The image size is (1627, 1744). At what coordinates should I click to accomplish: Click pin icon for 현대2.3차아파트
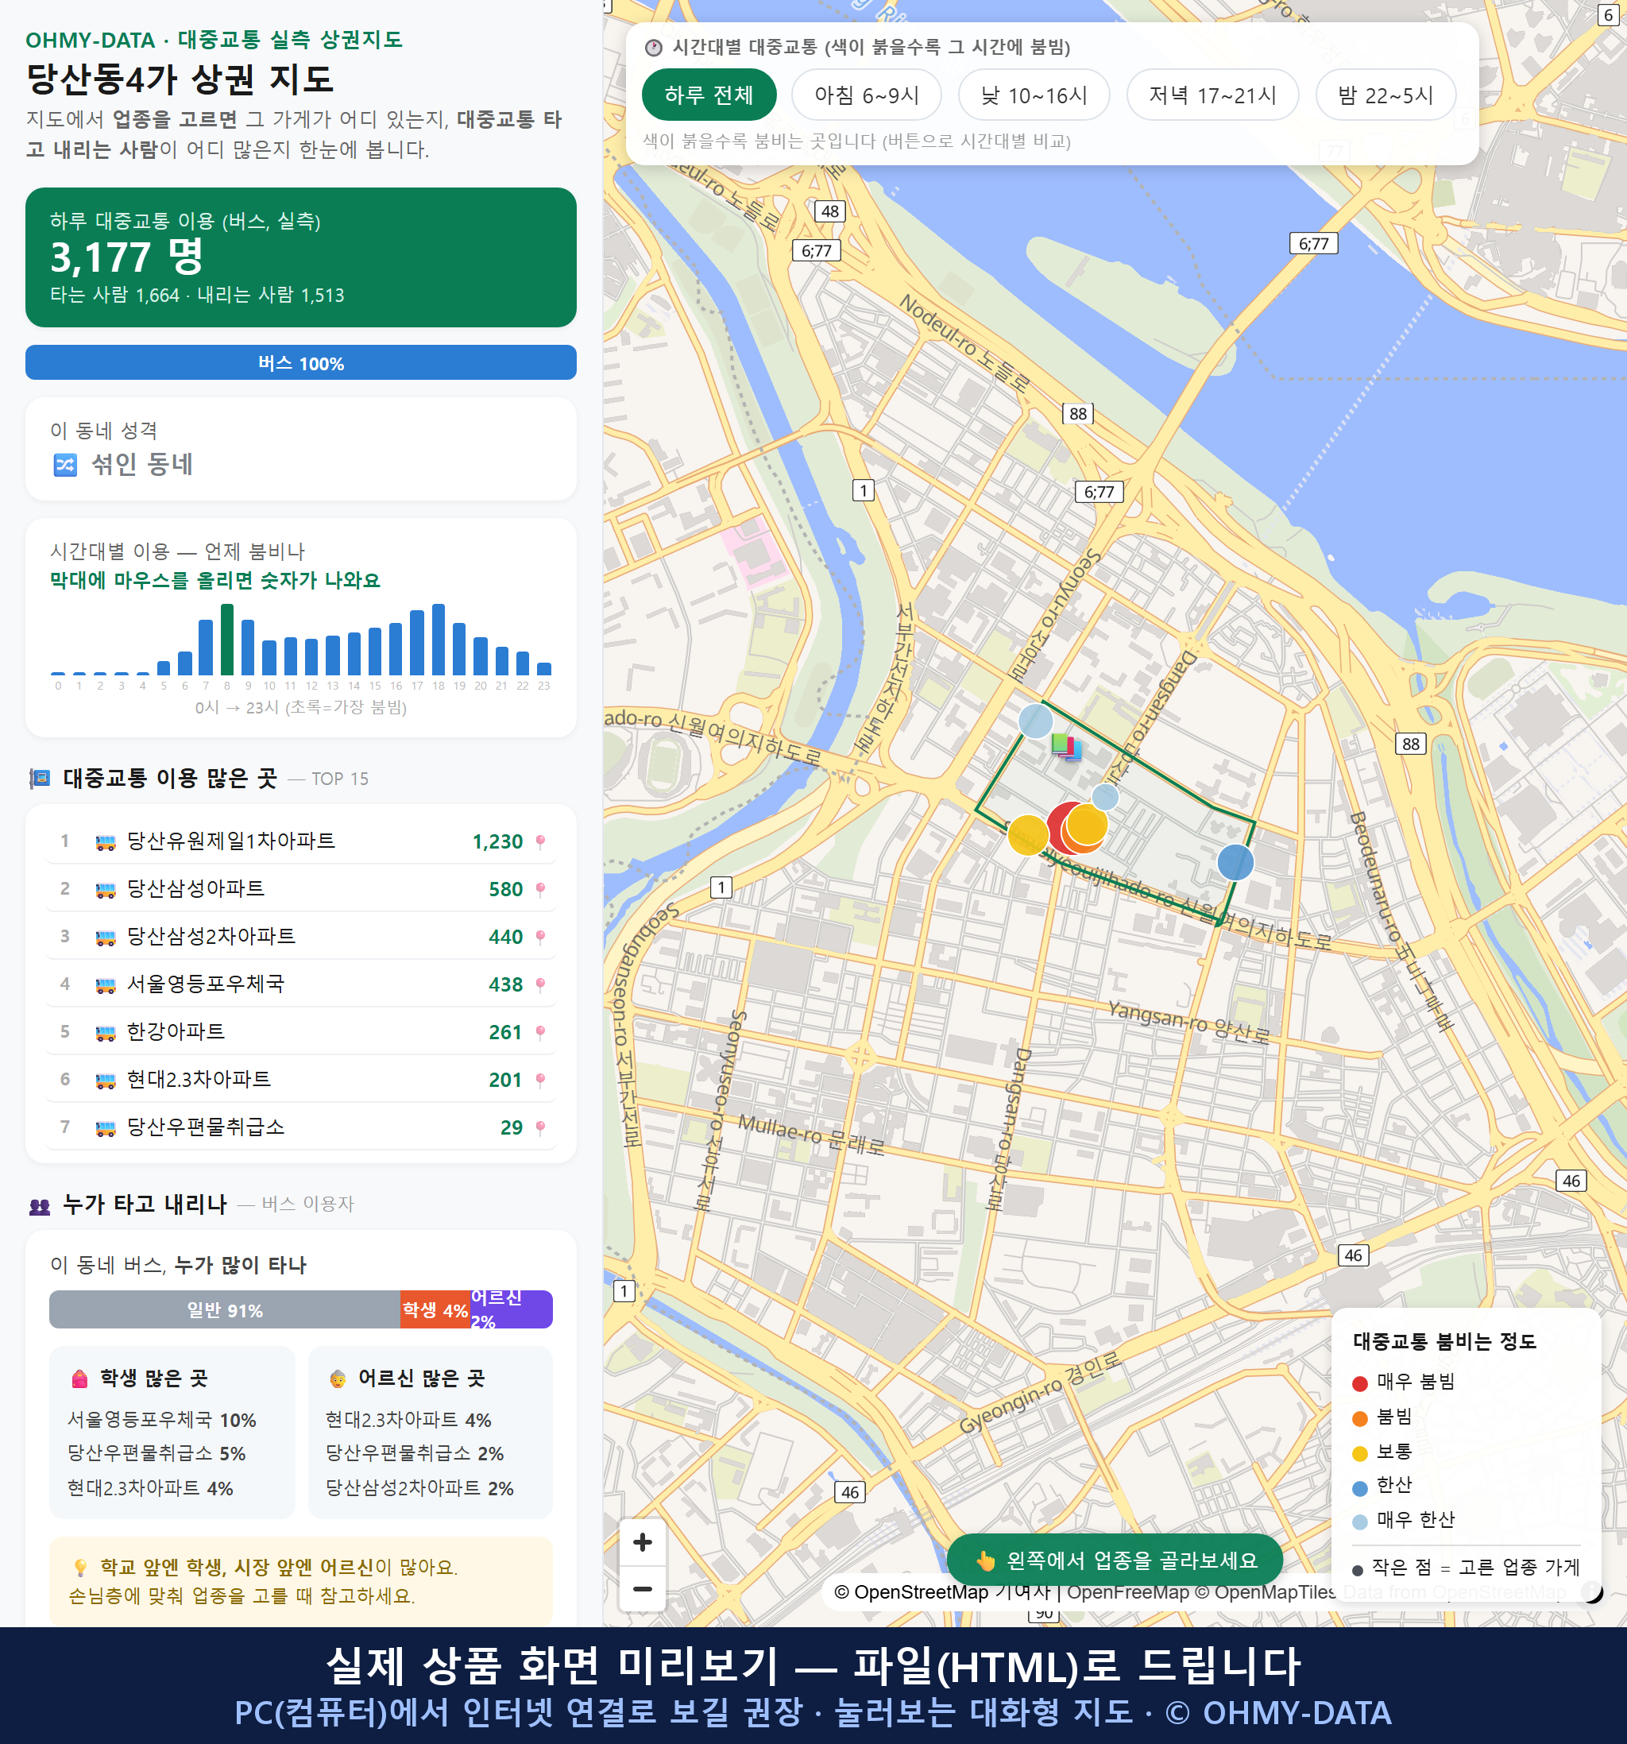540,1080
